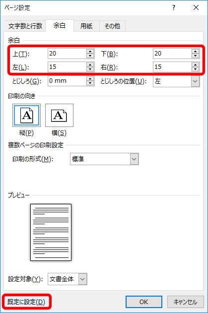Viewport: 208px width, 313px height.
Task: Click the 右 right margin input field
Action: pyautogui.click(x=172, y=67)
